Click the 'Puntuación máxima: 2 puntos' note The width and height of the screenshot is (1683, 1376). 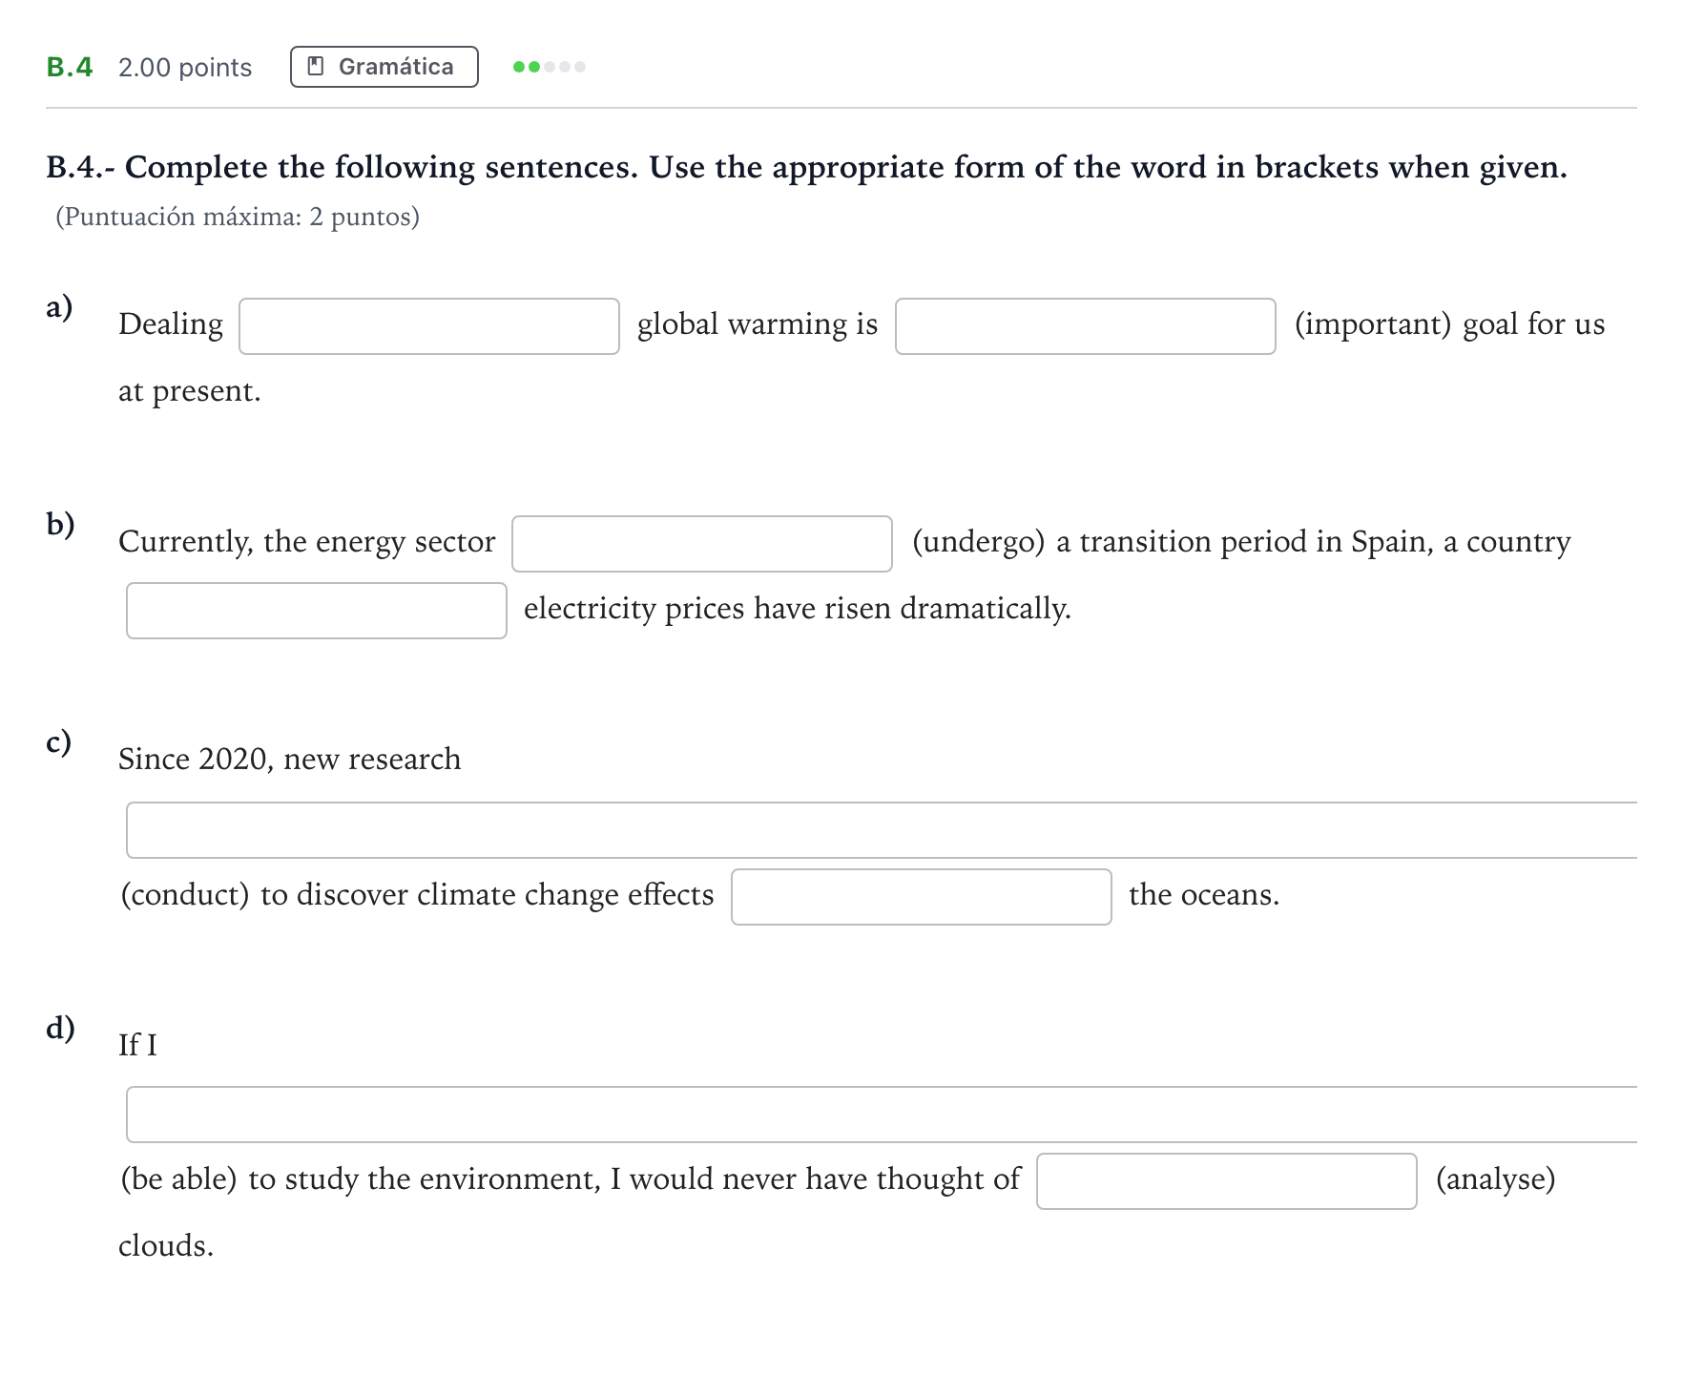coord(238,217)
